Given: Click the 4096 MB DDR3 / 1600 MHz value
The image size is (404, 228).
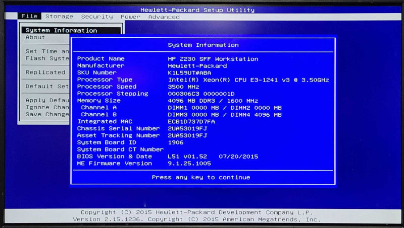Looking at the screenshot, I should point(213,101).
